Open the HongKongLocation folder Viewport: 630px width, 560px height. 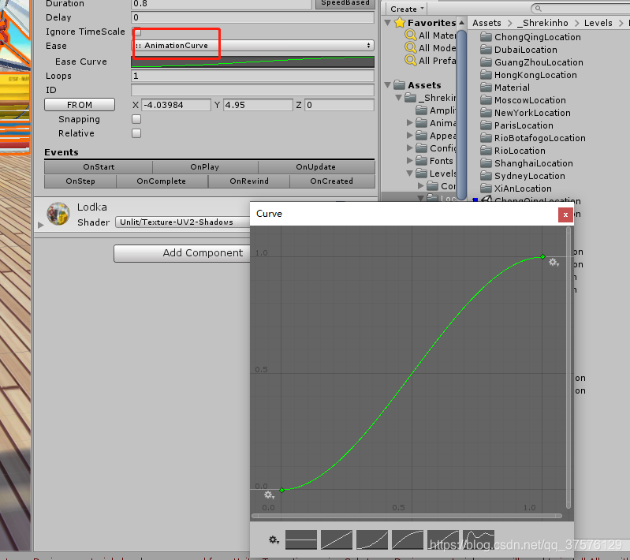[528, 75]
